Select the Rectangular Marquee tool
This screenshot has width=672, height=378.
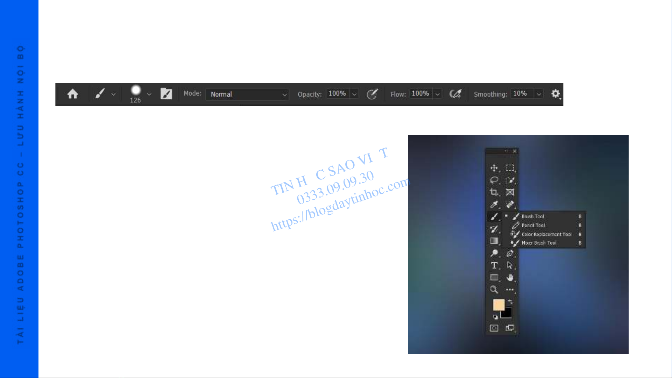[x=510, y=168]
